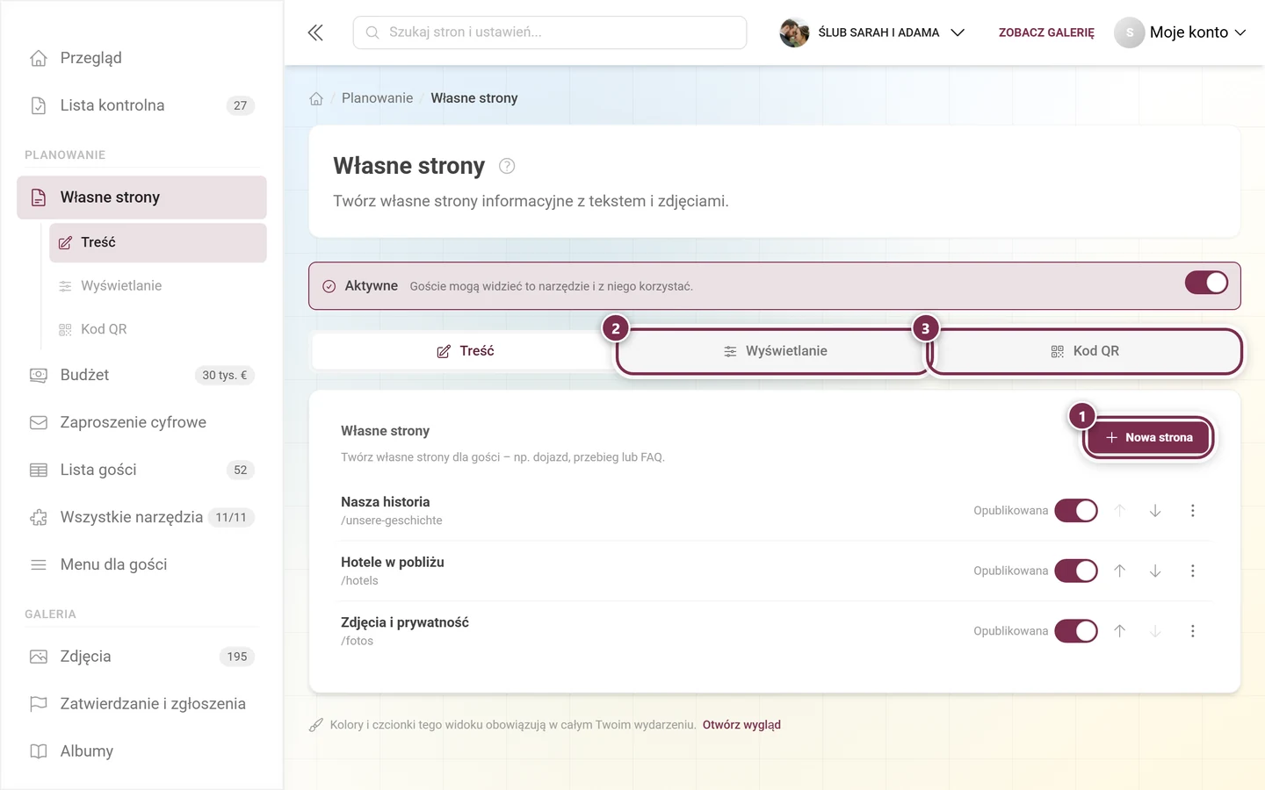The height and width of the screenshot is (790, 1265).
Task: Expand the Ślub Sarah i Adama event dropdown
Action: click(872, 32)
